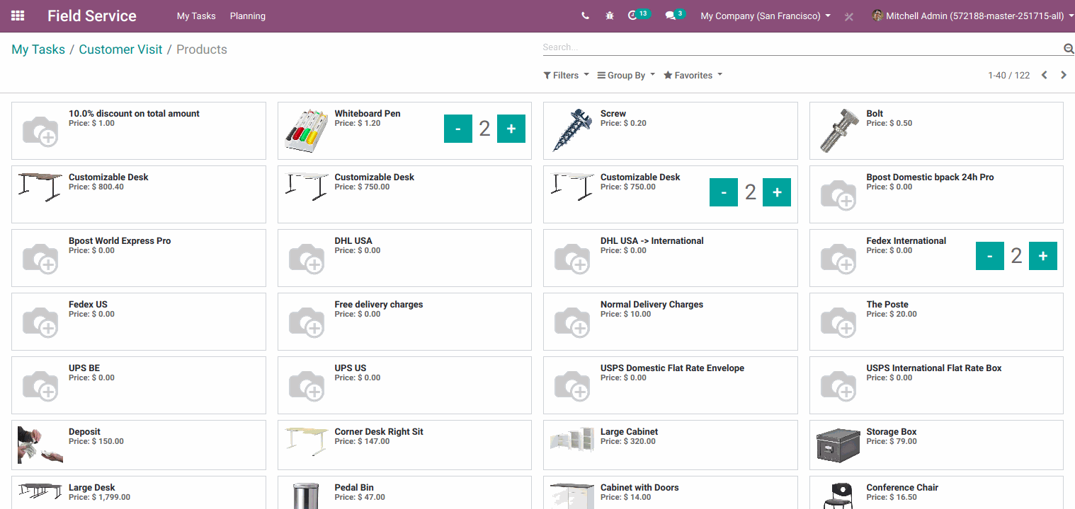Open conversations via the messages icon

tap(670, 16)
